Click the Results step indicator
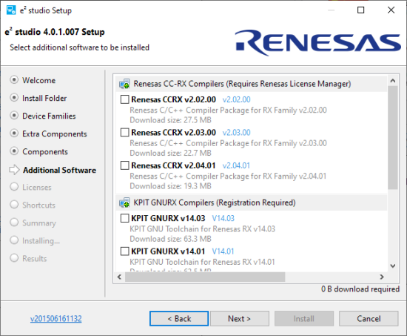 point(14,258)
